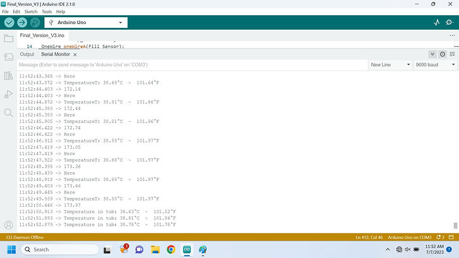The width and height of the screenshot is (459, 258).
Task: Click the CLI Daemon Offline status text
Action: [x=25, y=237]
